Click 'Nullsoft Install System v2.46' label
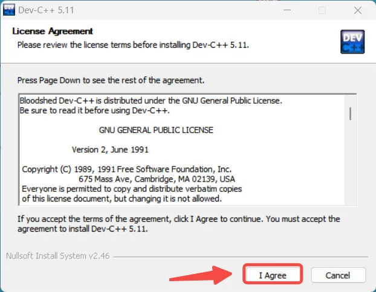The image size is (376, 292). [x=58, y=256]
